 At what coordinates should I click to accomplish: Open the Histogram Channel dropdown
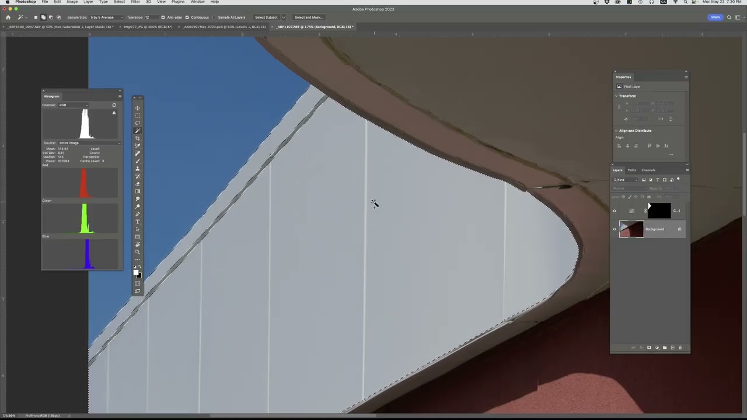tap(73, 105)
